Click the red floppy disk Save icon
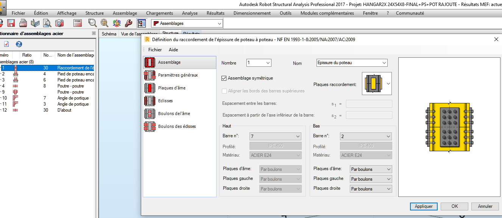The image size is (502, 218). pyautogui.click(x=11, y=23)
